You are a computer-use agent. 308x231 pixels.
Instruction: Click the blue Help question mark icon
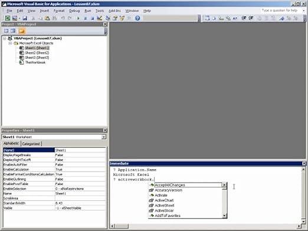[x=137, y=18]
